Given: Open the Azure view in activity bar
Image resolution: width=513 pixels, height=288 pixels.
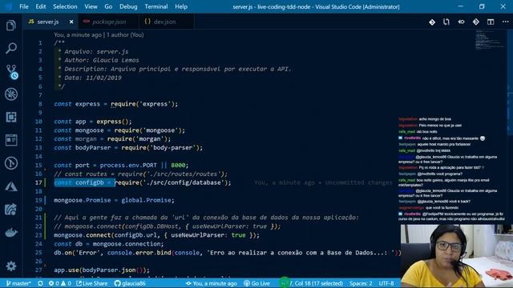Looking at the screenshot, I should (10, 186).
